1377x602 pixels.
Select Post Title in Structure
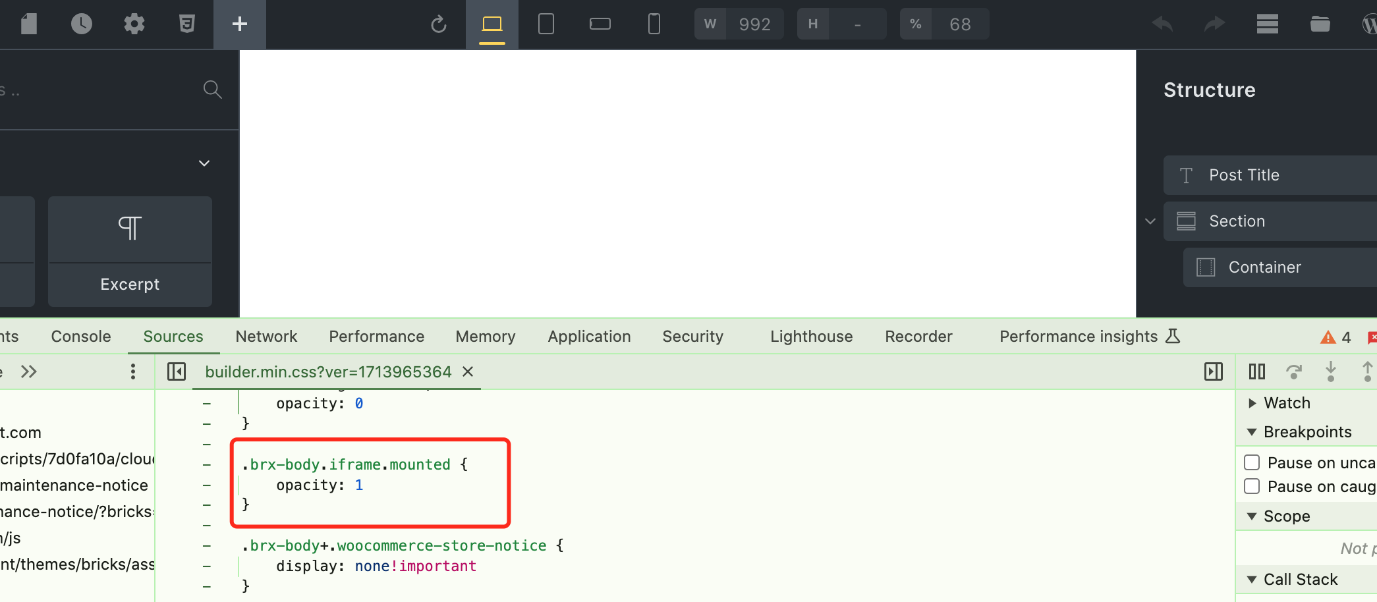pos(1270,175)
